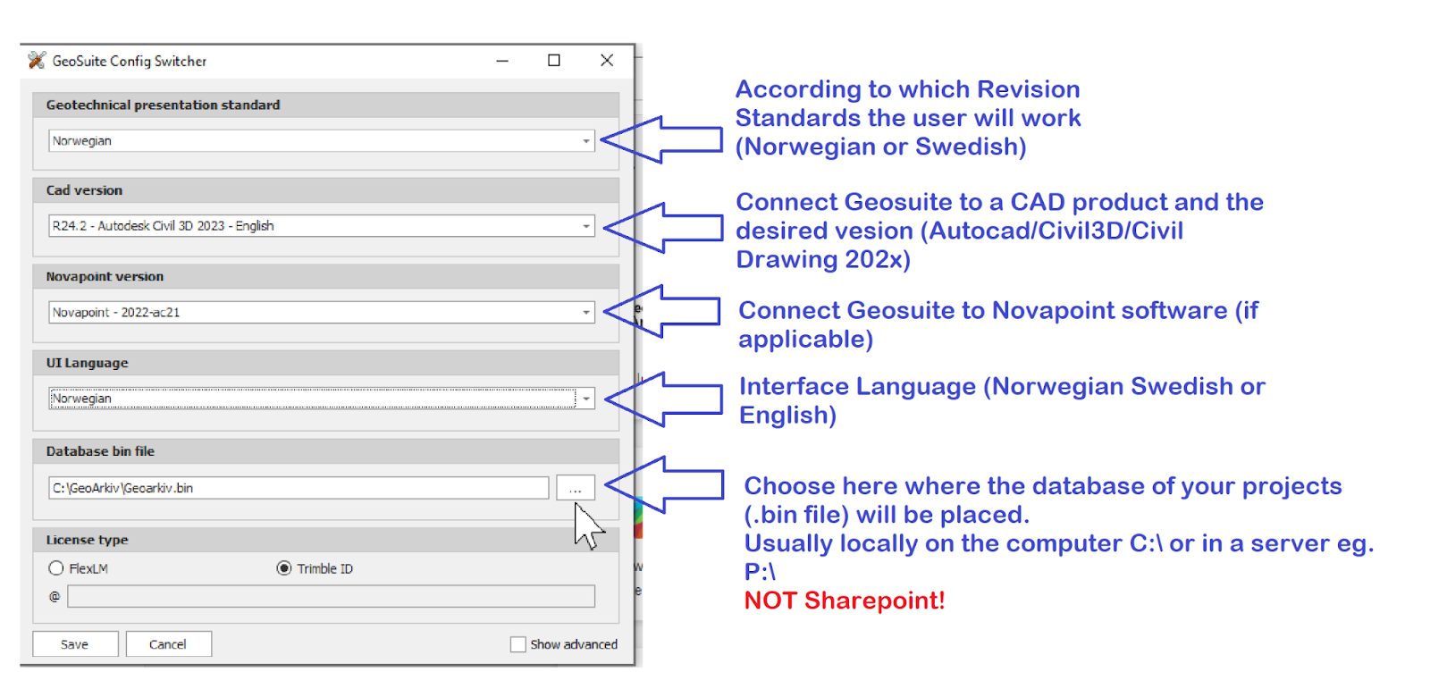Open the Novapoint version dropdown
The height and width of the screenshot is (689, 1430).
[322, 313]
